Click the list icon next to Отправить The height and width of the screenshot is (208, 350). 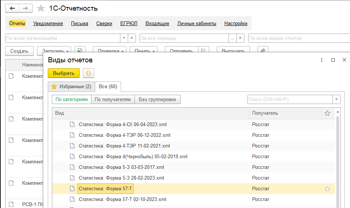tap(203, 51)
